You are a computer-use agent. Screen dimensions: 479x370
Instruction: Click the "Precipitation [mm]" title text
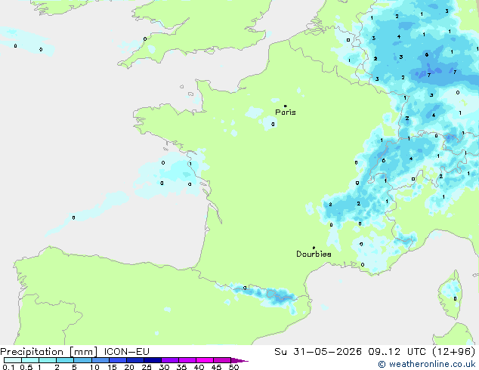(x=49, y=352)
